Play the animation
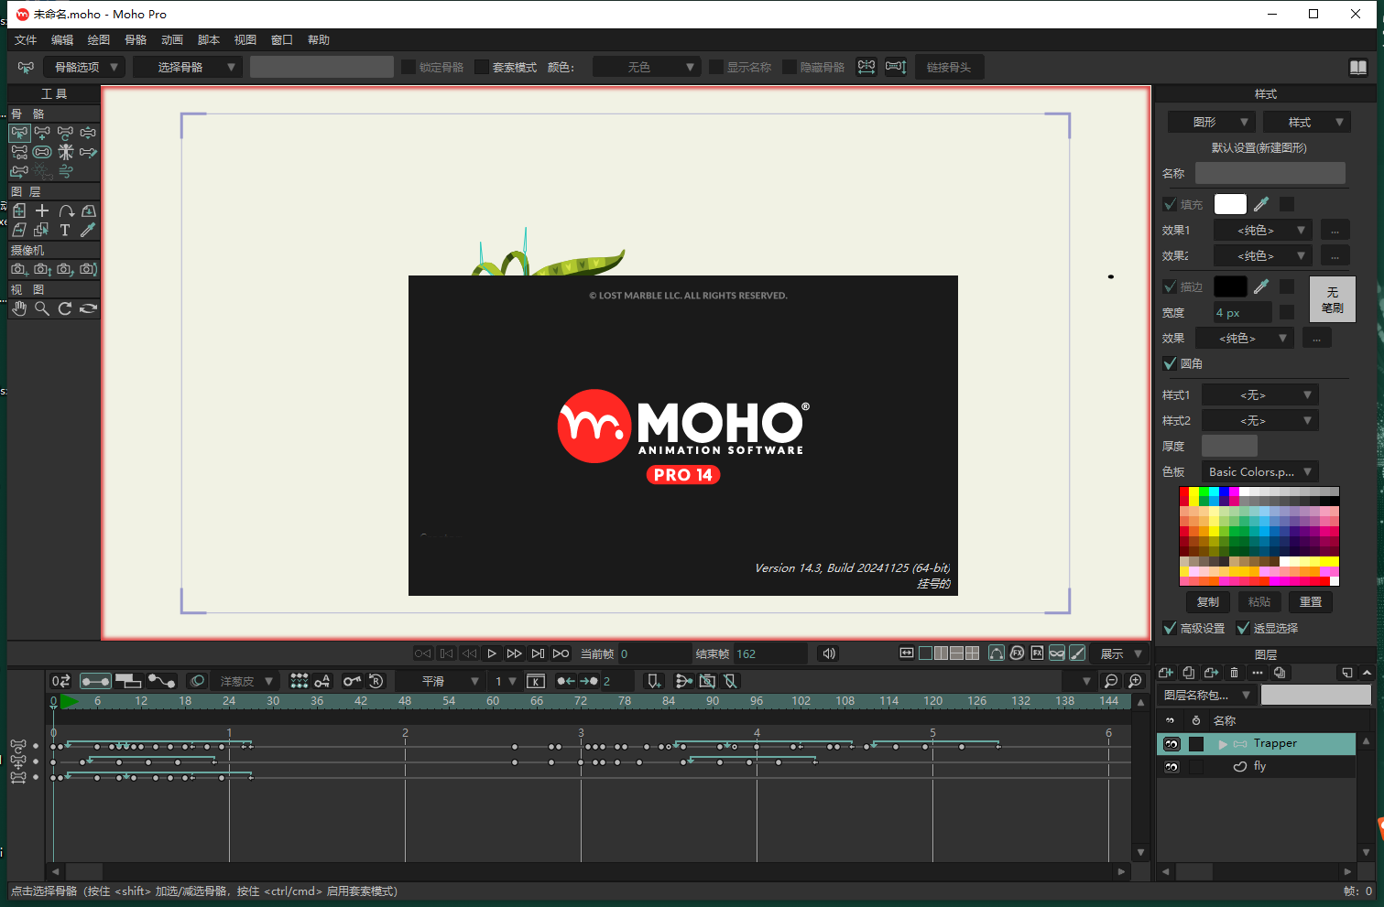1384x907 pixels. coord(492,653)
